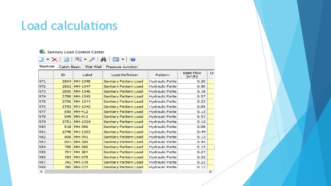331x186 pixels.
Task: Open the Report document icon
Action: point(67,60)
